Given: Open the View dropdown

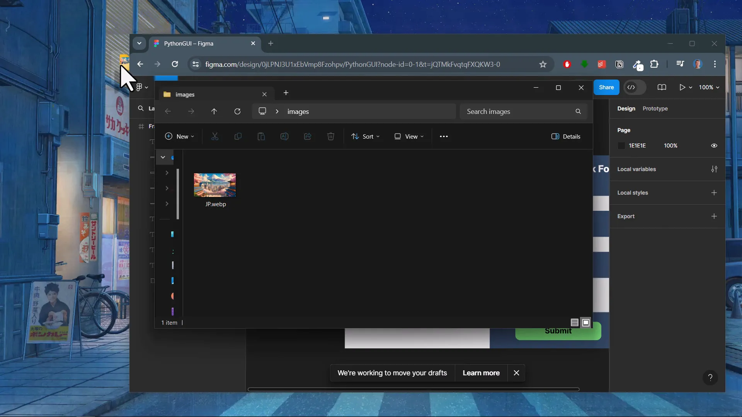Looking at the screenshot, I should pos(409,136).
